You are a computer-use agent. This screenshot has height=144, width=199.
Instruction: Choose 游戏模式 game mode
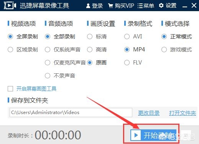(x=177, y=50)
